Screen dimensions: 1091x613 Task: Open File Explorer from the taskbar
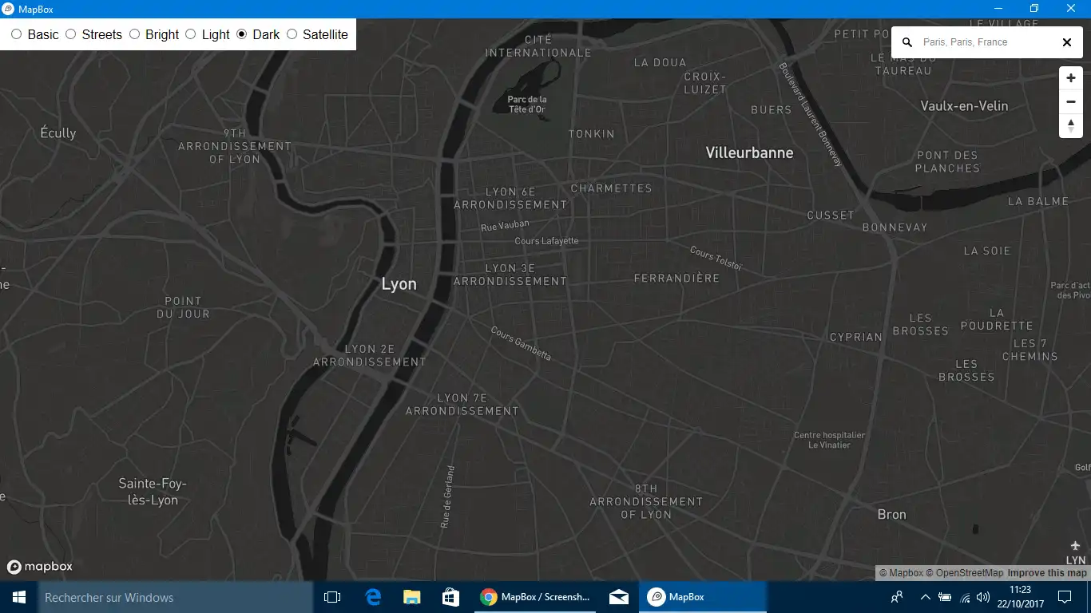tap(412, 597)
